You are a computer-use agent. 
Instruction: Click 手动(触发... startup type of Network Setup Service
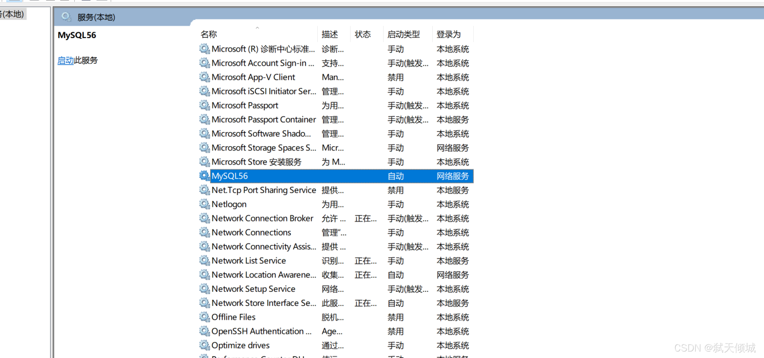pos(408,289)
